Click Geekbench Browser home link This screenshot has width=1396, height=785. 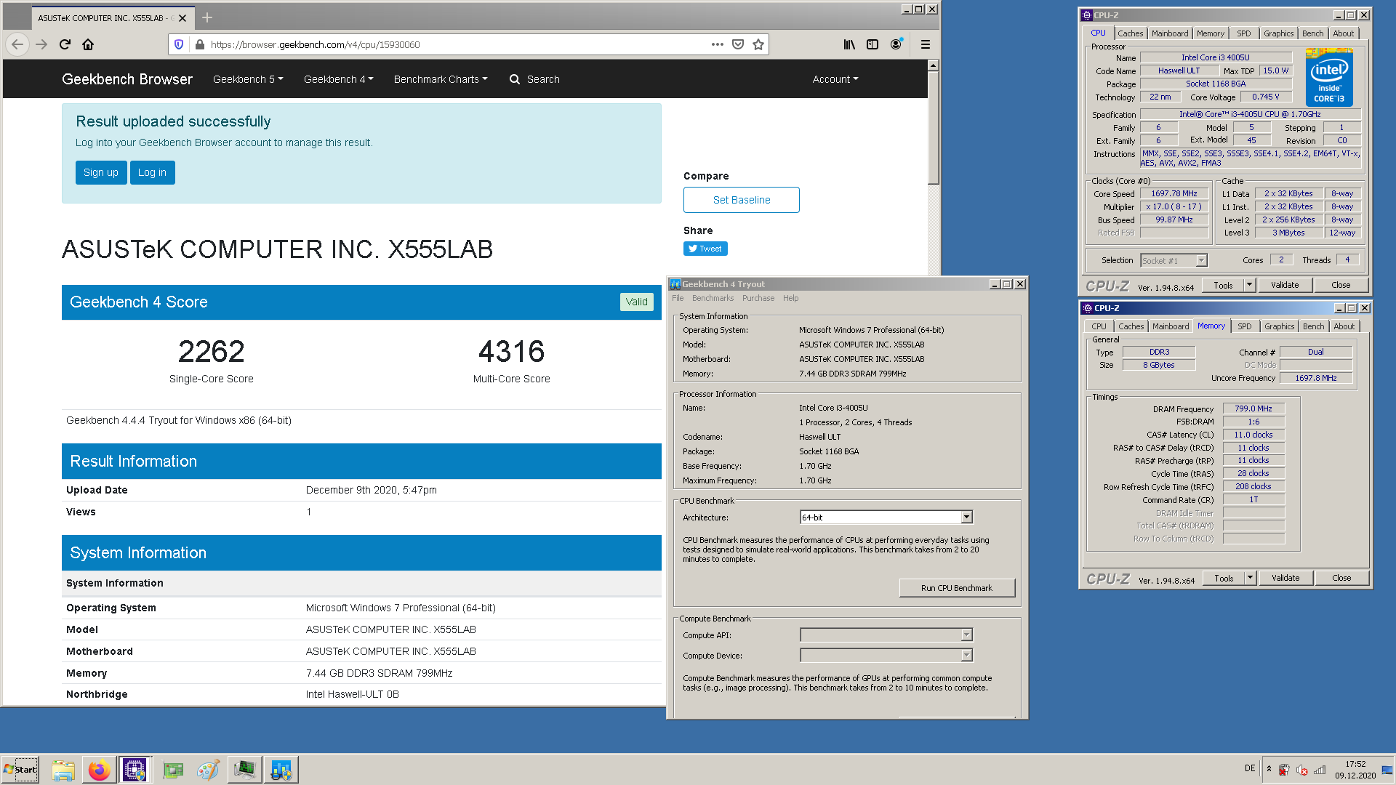tap(127, 79)
